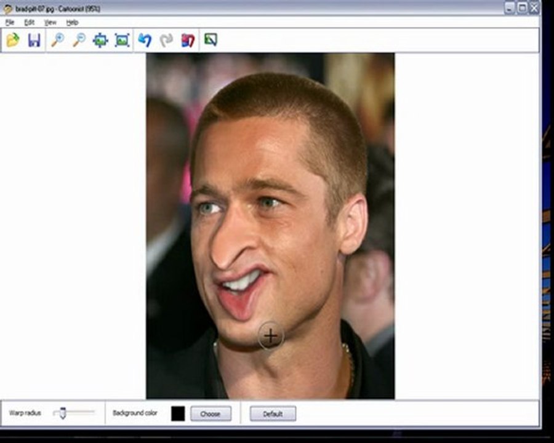Select the fit to window icon

(122, 40)
